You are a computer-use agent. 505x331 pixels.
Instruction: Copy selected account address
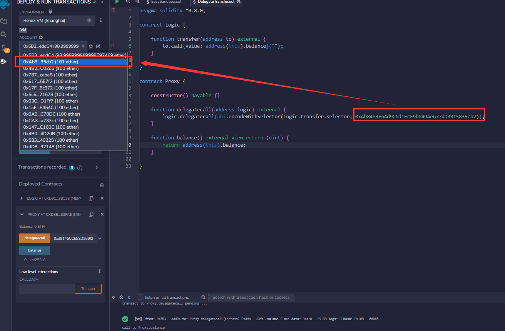tap(91, 46)
